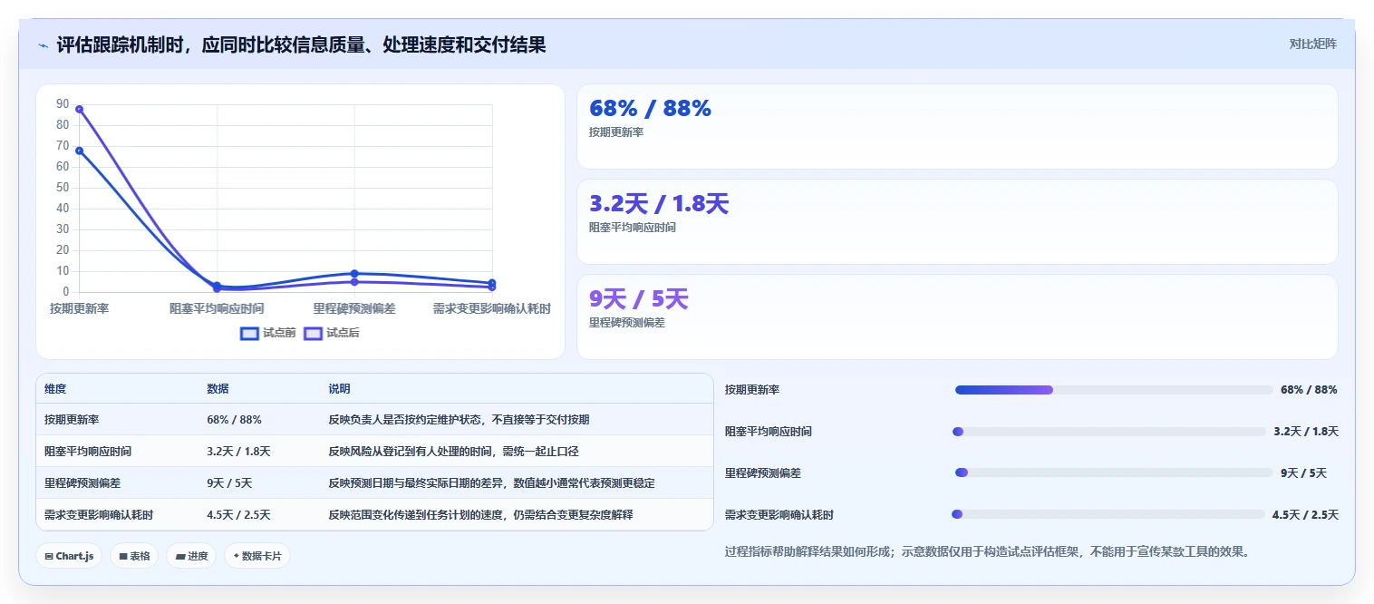1374x604 pixels.
Task: Click the 试点前 point above 里程碑预测偏差 axis label
Action: tap(354, 273)
